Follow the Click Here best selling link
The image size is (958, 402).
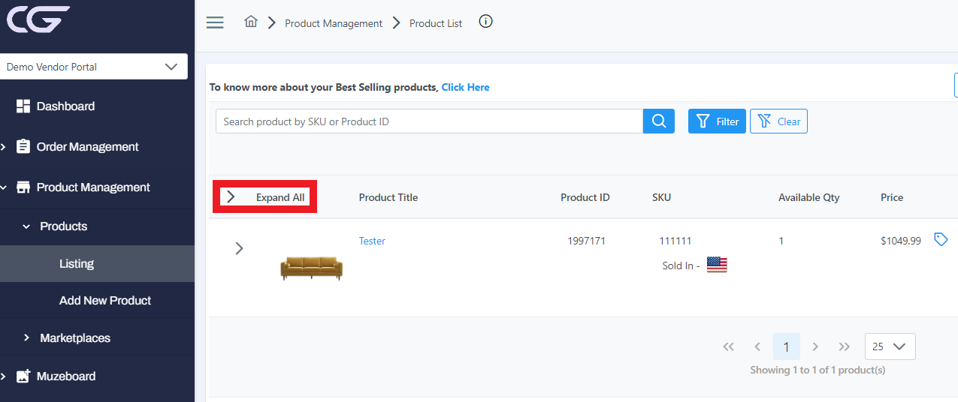[x=465, y=87]
